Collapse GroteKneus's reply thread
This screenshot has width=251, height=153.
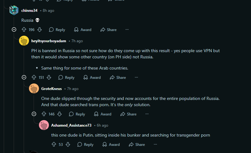tap(34, 114)
